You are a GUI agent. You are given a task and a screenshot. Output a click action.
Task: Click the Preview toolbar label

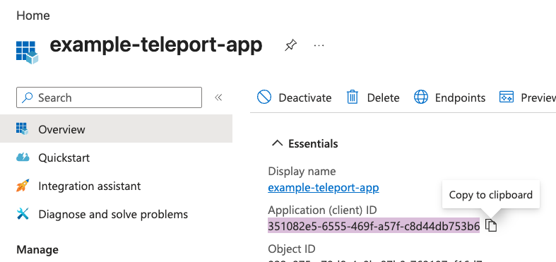pos(538,97)
